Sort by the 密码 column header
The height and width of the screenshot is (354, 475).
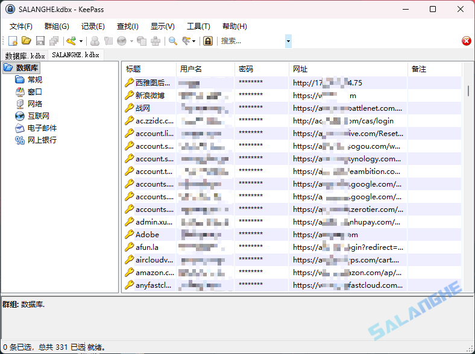262,69
